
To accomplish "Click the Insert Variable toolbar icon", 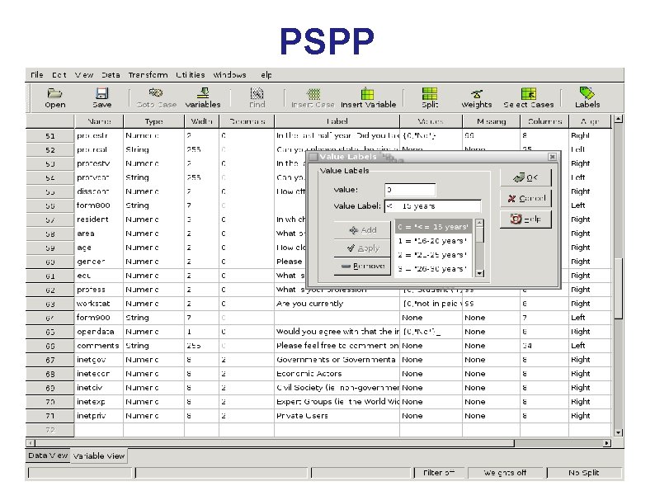I will click(368, 93).
